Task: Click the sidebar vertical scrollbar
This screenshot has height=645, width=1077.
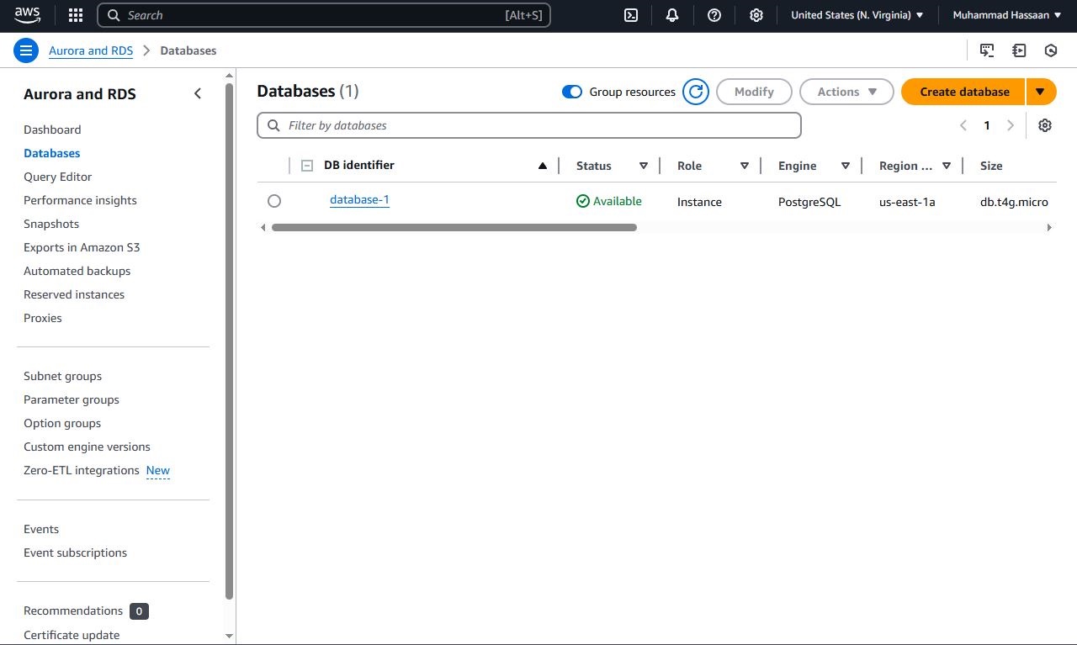Action: 229,341
